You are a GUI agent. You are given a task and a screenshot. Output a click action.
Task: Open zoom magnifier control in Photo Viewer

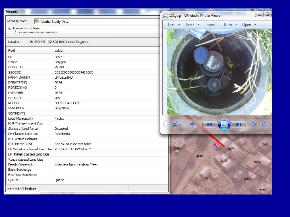tap(176, 124)
